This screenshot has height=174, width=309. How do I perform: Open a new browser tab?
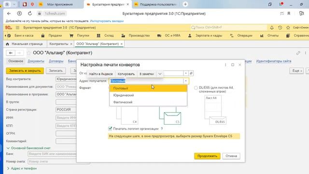pos(185,4)
